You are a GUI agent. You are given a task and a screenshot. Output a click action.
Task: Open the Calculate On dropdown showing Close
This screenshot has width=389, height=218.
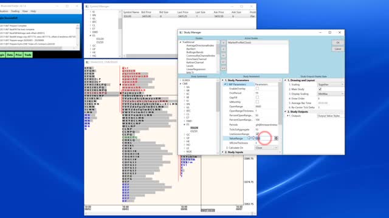[x=266, y=148]
